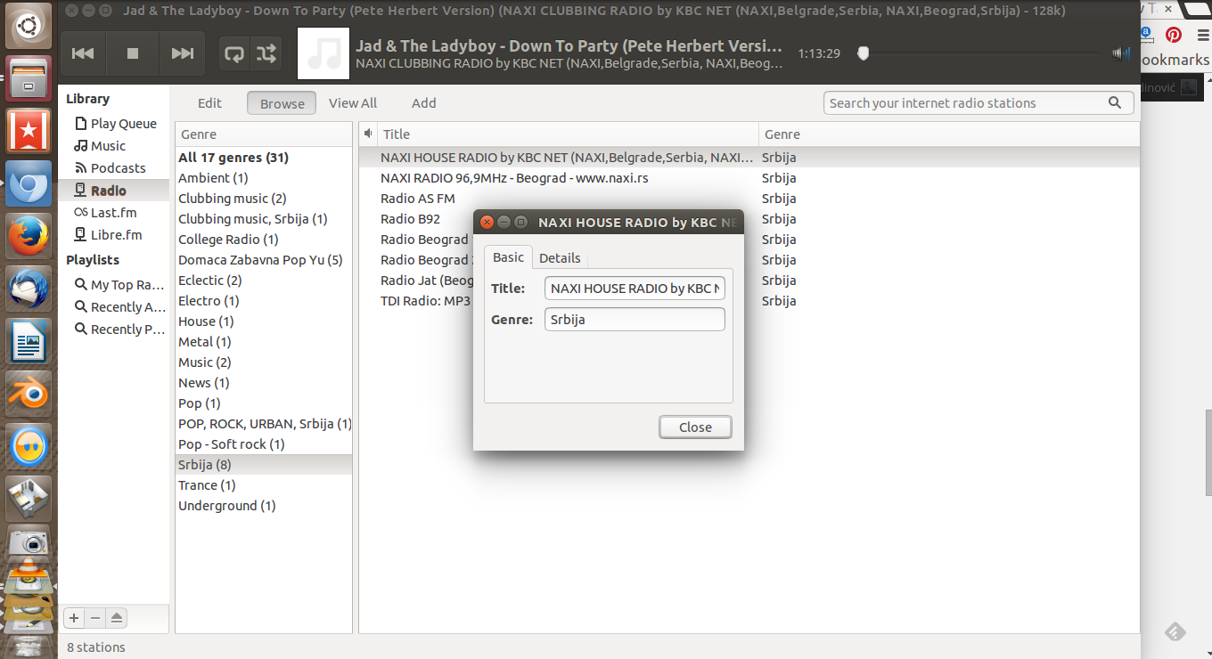Image resolution: width=1212 pixels, height=659 pixels.
Task: Open LibreOffice Writer from the dock
Action: [29, 341]
